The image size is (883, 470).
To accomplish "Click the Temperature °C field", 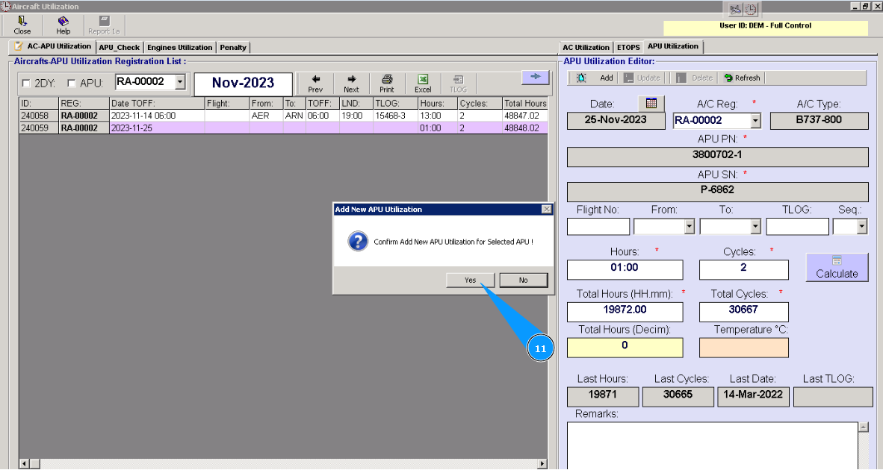I will (743, 348).
